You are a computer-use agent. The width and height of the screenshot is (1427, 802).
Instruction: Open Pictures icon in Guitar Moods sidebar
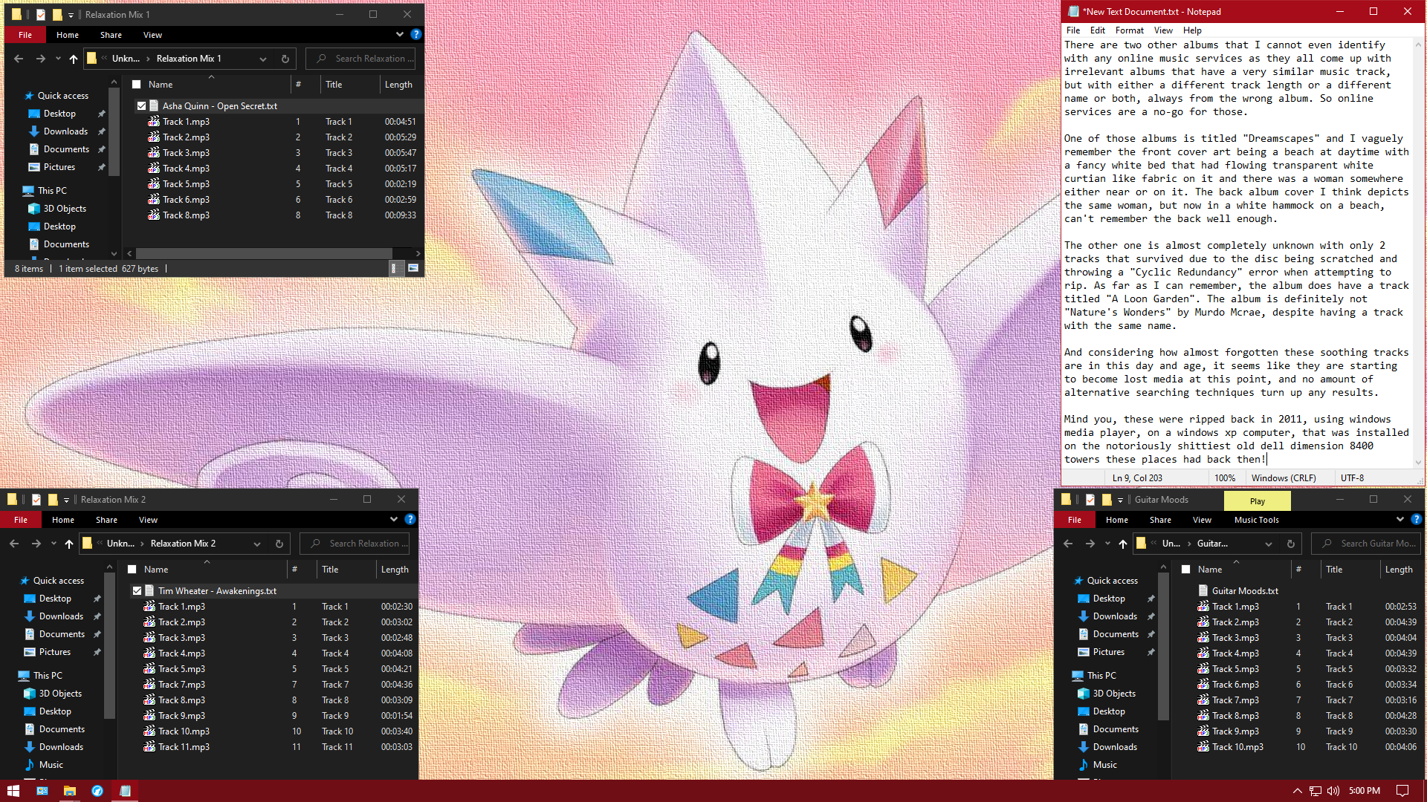click(1084, 651)
